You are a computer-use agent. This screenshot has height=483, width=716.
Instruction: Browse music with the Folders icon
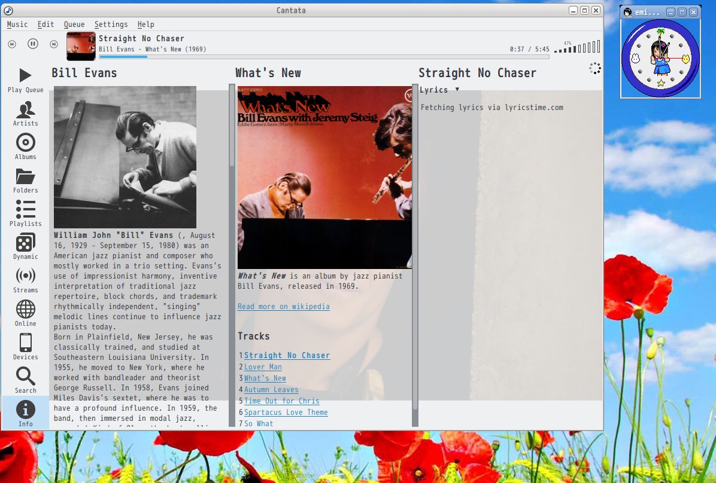click(x=25, y=179)
